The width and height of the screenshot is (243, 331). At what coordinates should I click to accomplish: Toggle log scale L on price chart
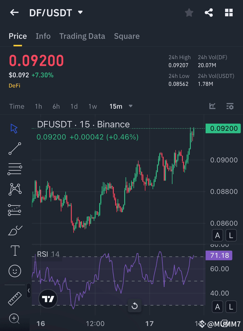pyautogui.click(x=231, y=235)
